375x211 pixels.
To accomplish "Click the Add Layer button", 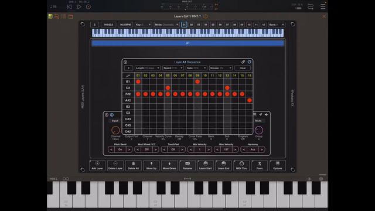I will point(97,165).
